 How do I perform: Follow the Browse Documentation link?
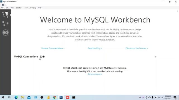(x=53, y=48)
